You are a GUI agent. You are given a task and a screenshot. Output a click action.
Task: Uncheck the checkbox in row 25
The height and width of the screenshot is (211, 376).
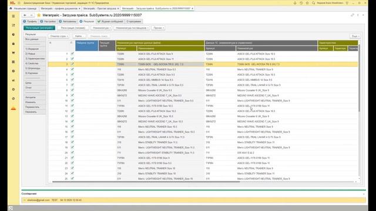click(72, 178)
